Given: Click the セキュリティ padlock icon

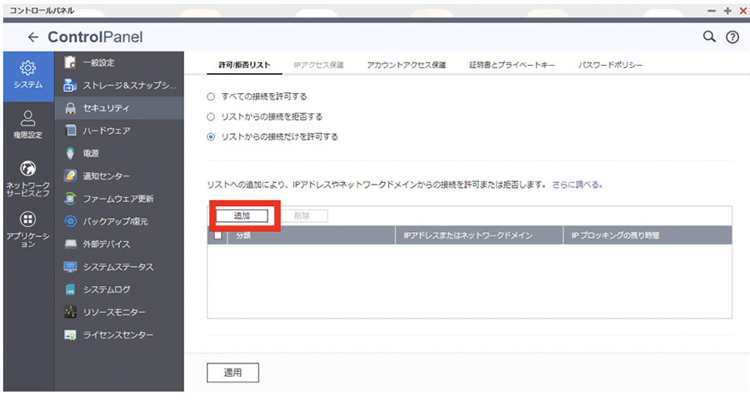Looking at the screenshot, I should (x=70, y=108).
